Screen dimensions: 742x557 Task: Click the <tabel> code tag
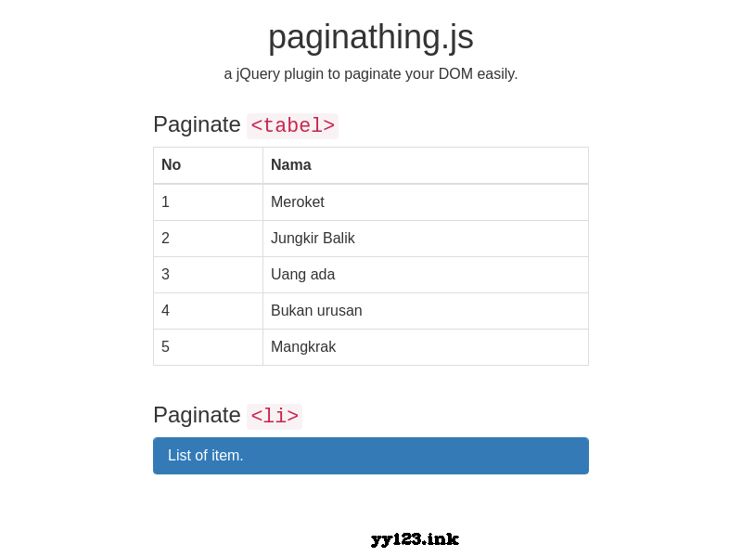292,126
